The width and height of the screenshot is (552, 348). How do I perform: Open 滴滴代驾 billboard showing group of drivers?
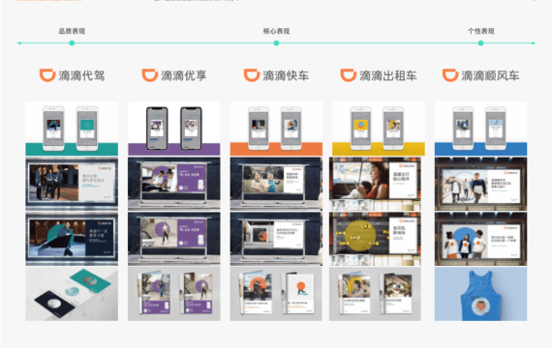pyautogui.click(x=72, y=184)
